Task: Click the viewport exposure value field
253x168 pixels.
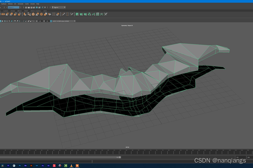Action: pos(40,21)
